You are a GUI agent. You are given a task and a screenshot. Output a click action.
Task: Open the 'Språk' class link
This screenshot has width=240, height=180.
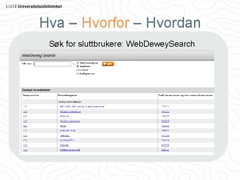[x=63, y=126]
